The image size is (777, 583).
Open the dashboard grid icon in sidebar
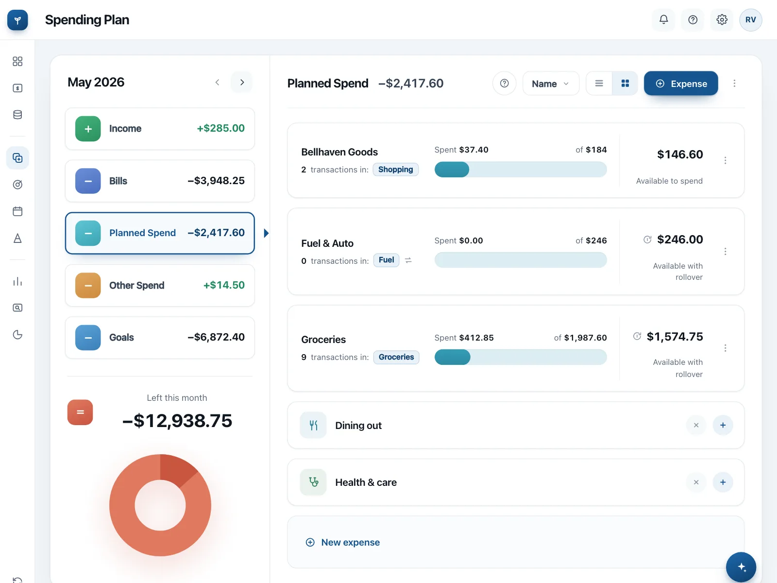click(17, 61)
